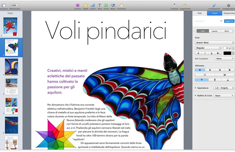Toggle italic with the I button
The width and height of the screenshot is (235, 152).
pos(205,53)
